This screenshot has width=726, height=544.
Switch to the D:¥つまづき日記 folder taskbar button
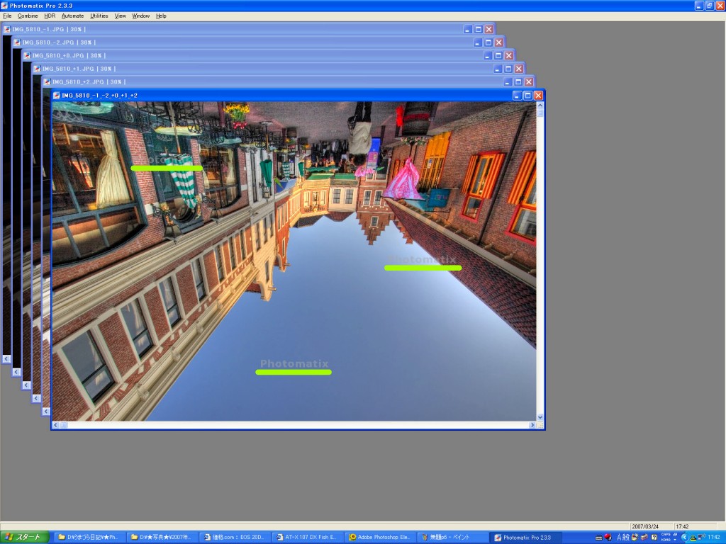pyautogui.click(x=88, y=537)
